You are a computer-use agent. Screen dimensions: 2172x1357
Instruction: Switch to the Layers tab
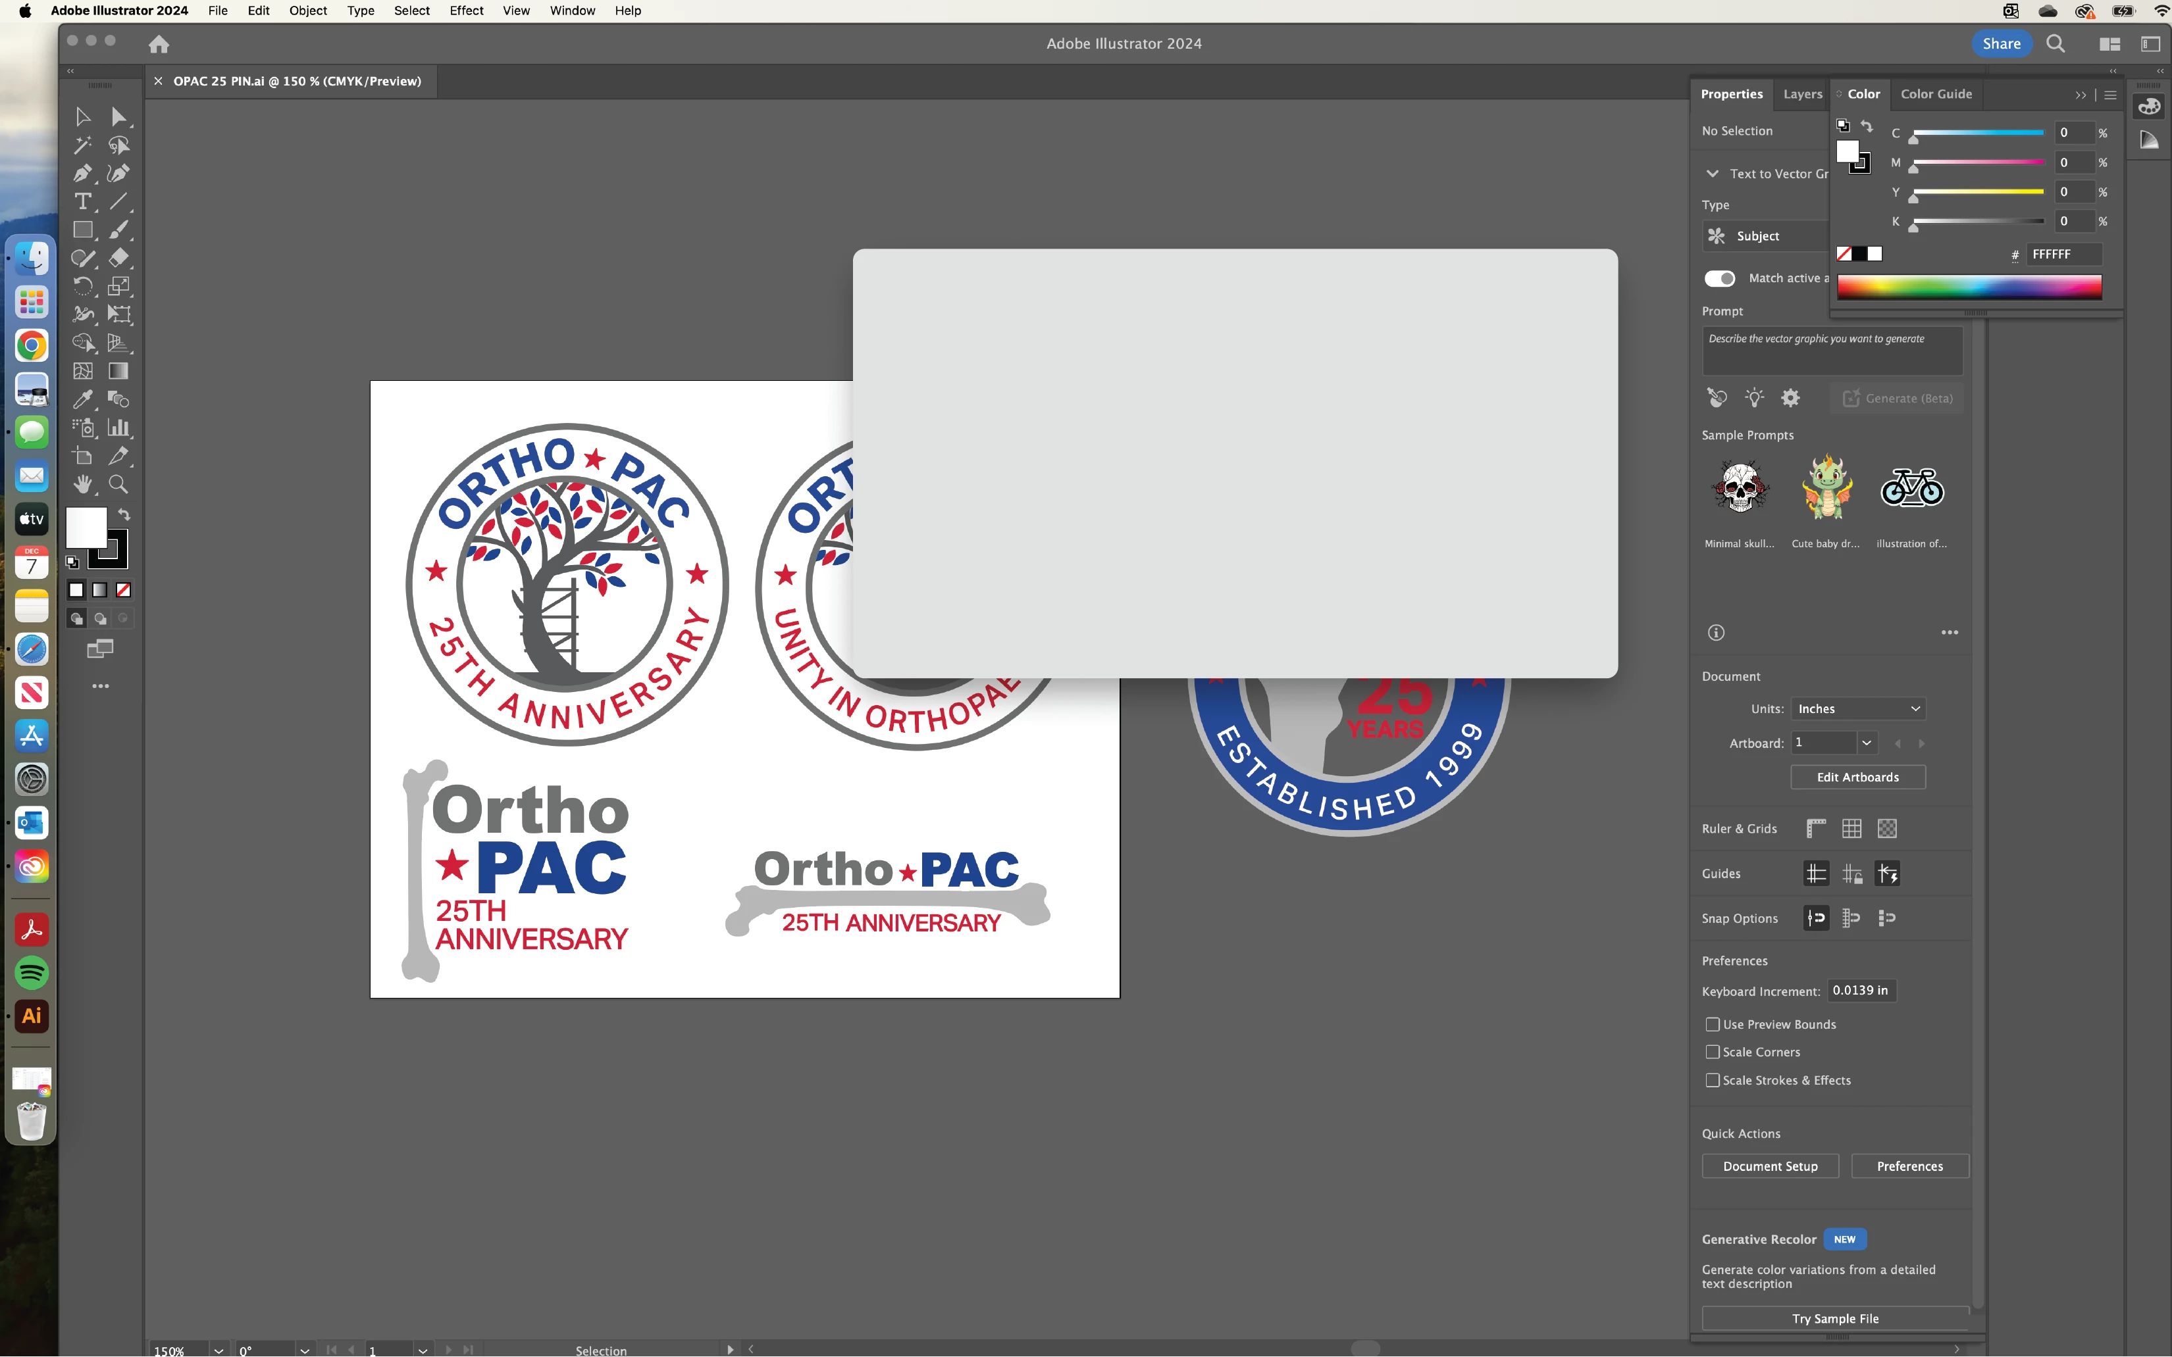[x=1802, y=93]
